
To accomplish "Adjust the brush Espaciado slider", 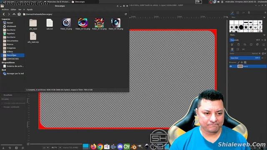I will (245, 40).
